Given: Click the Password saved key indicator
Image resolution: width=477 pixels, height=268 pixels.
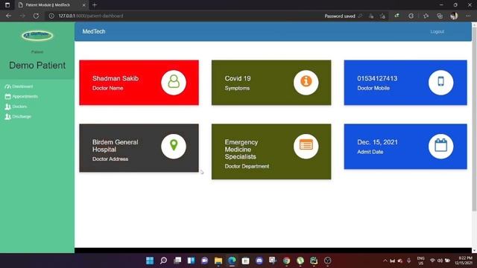Looking at the screenshot, I should [343, 16].
